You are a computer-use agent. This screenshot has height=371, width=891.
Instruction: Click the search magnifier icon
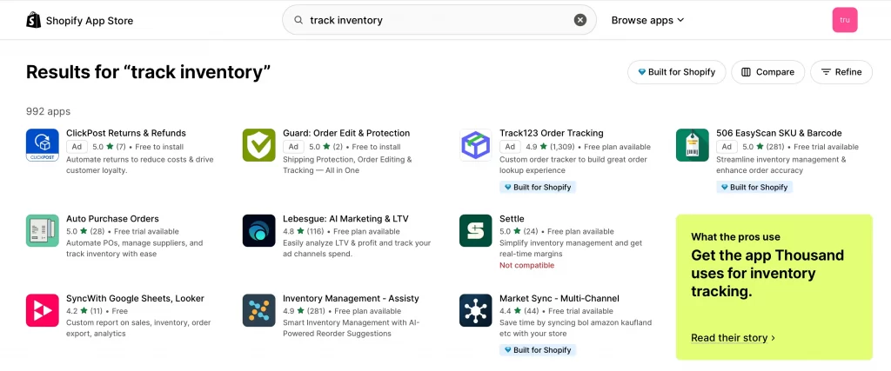click(x=298, y=21)
